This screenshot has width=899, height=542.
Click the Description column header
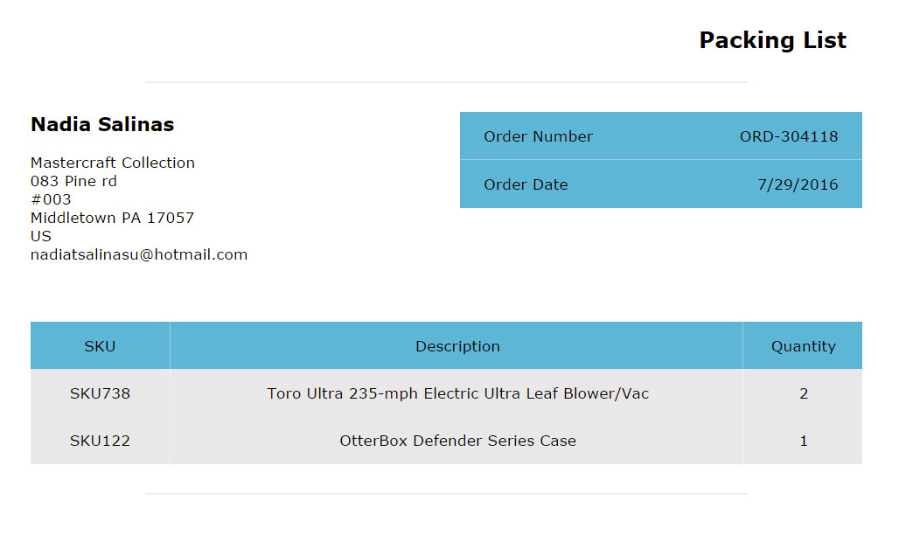coord(457,346)
